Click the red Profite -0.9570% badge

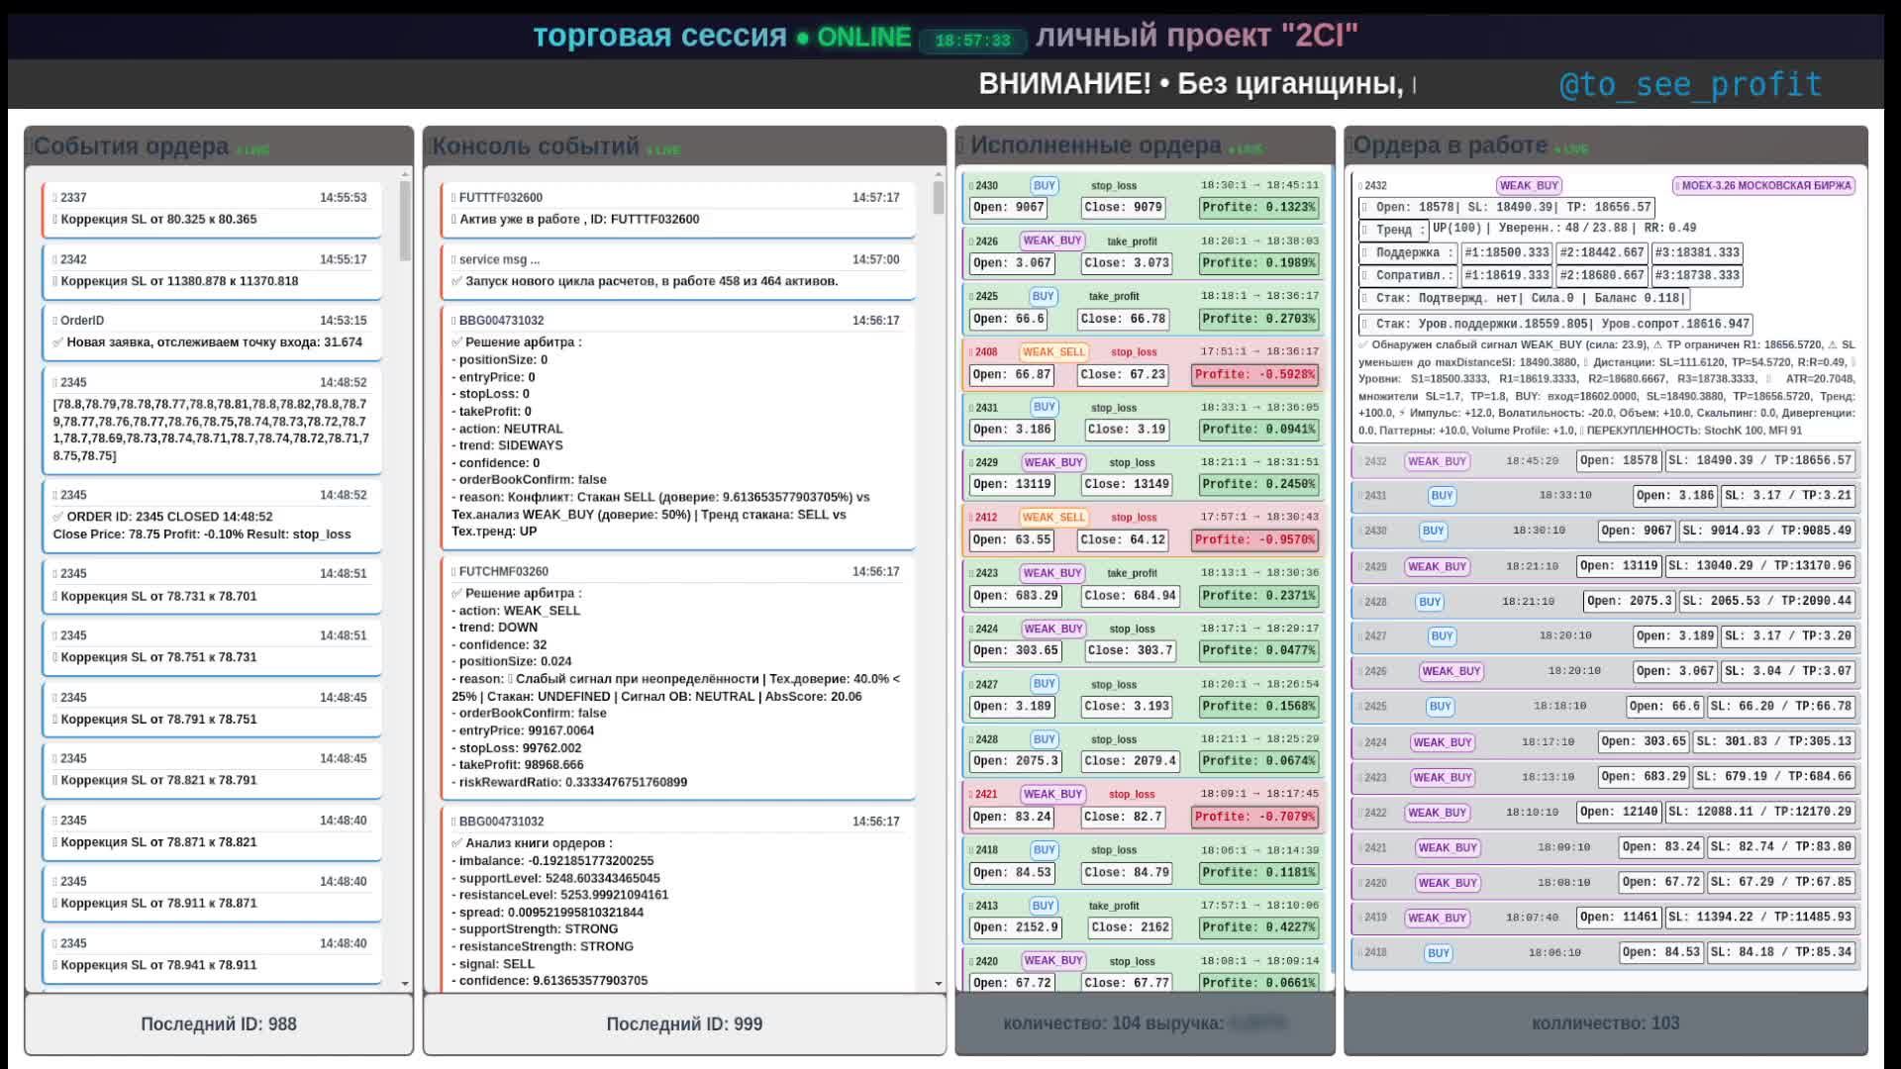[x=1253, y=539]
